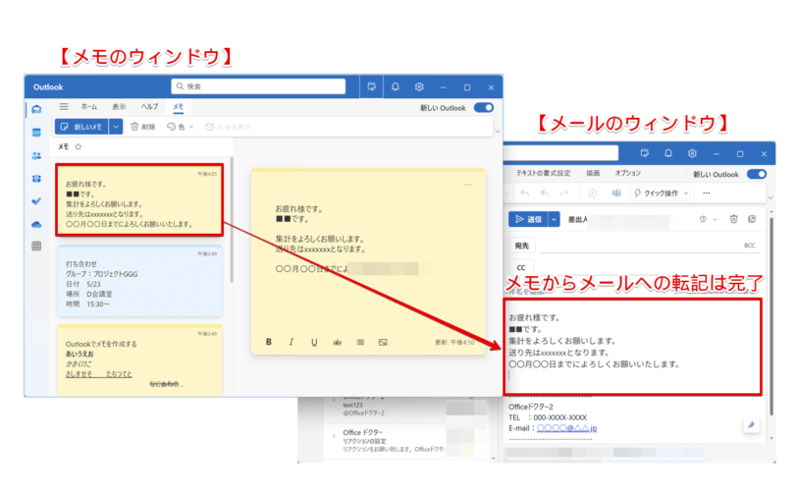Switch to 表示 tab in memo window
This screenshot has height=499, width=797.
pos(119,107)
